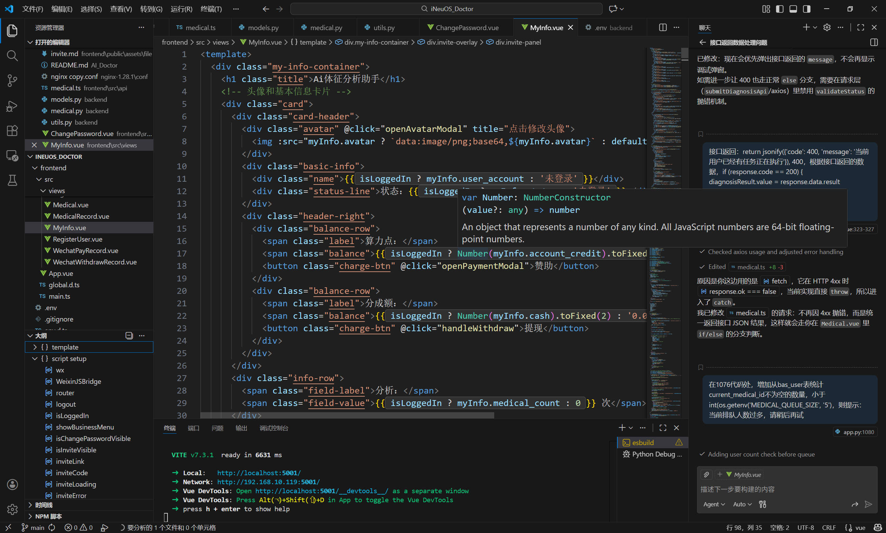Image resolution: width=886 pixels, height=533 pixels.
Task: Expand the template node in outline
Action: [35, 347]
